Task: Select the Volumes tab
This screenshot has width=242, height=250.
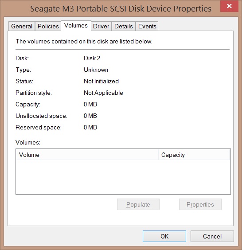Action: click(x=76, y=26)
